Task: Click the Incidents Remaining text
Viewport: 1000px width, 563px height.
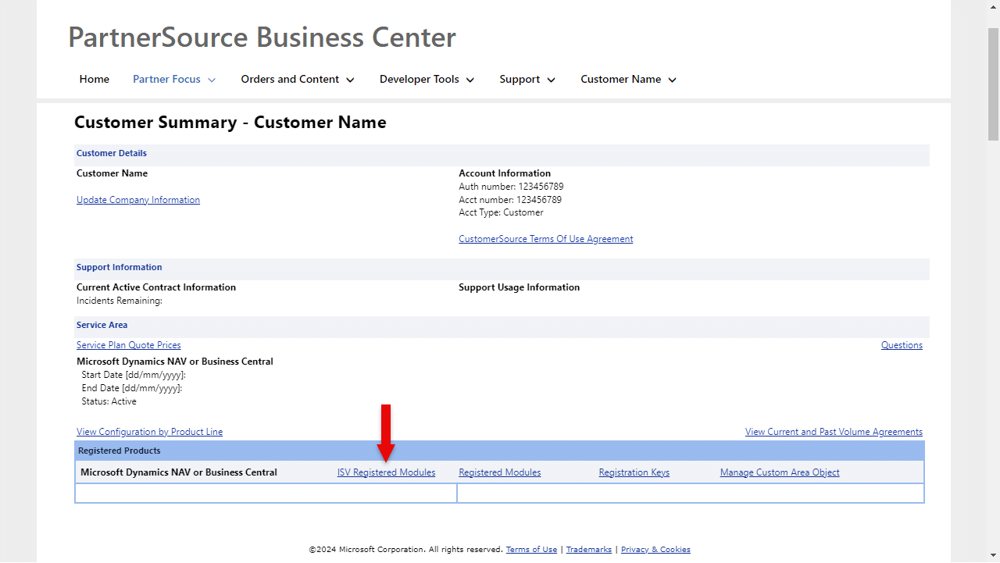Action: click(x=120, y=301)
